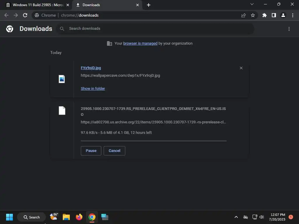299x224 pixels.
Task: Share this page icon in address bar
Action: tap(244, 15)
